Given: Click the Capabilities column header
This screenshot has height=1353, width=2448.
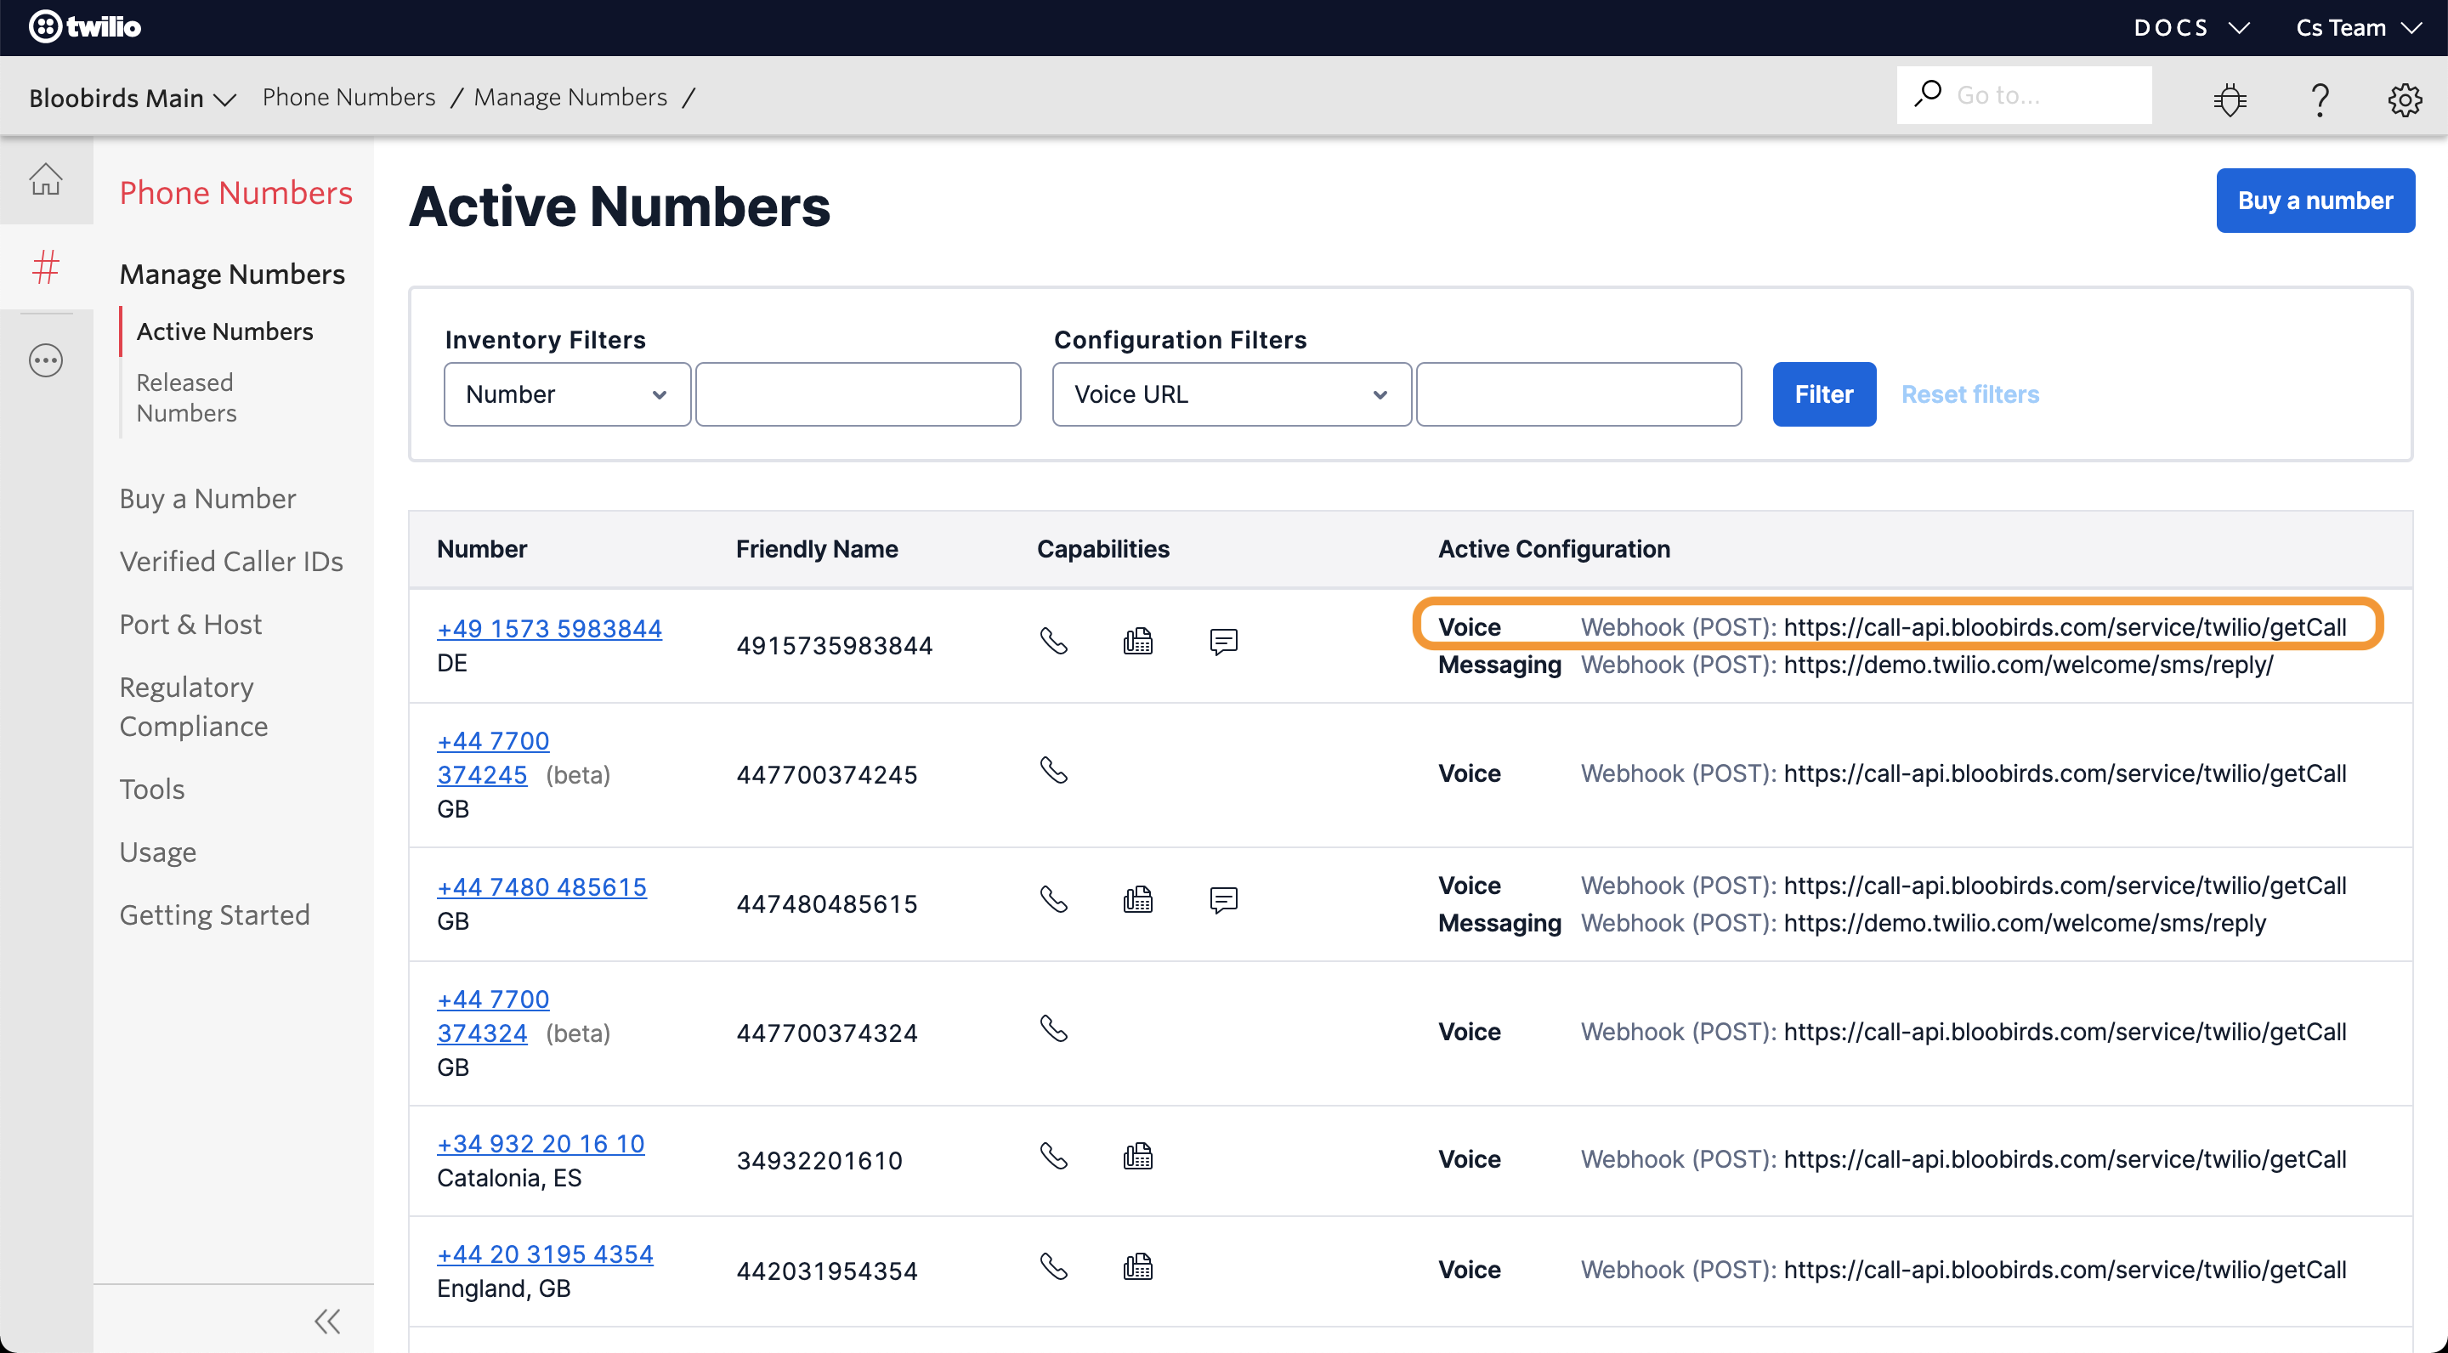Looking at the screenshot, I should pos(1102,549).
